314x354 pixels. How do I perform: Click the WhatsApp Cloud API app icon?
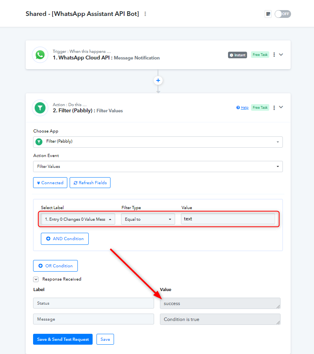[x=40, y=55]
